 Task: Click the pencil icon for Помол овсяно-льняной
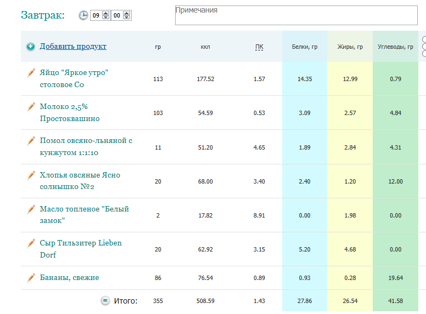(31, 140)
